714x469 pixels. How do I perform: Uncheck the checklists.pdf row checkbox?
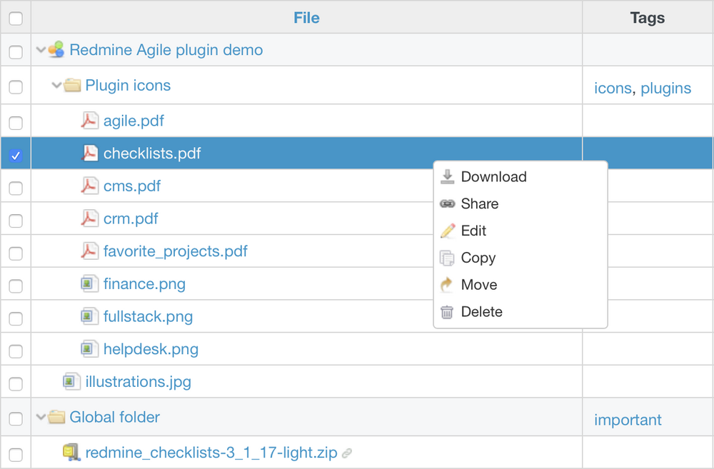pos(16,156)
